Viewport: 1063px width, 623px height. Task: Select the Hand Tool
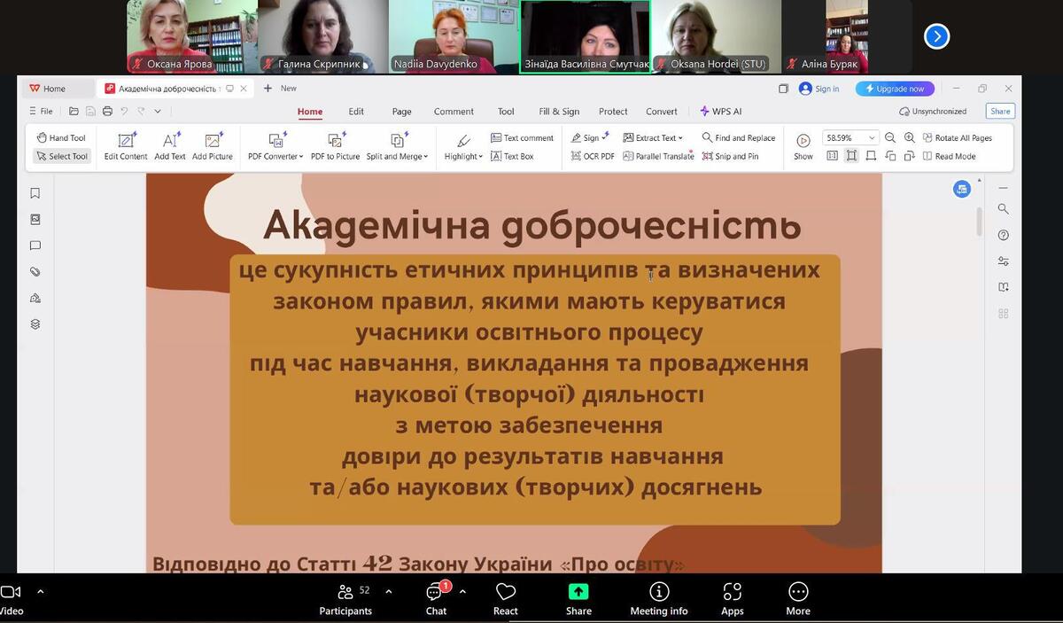pos(61,138)
